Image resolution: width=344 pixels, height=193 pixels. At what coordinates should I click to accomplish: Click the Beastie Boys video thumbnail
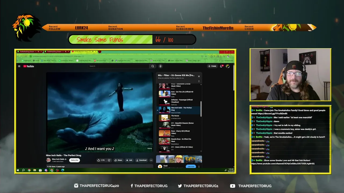coord(164,141)
